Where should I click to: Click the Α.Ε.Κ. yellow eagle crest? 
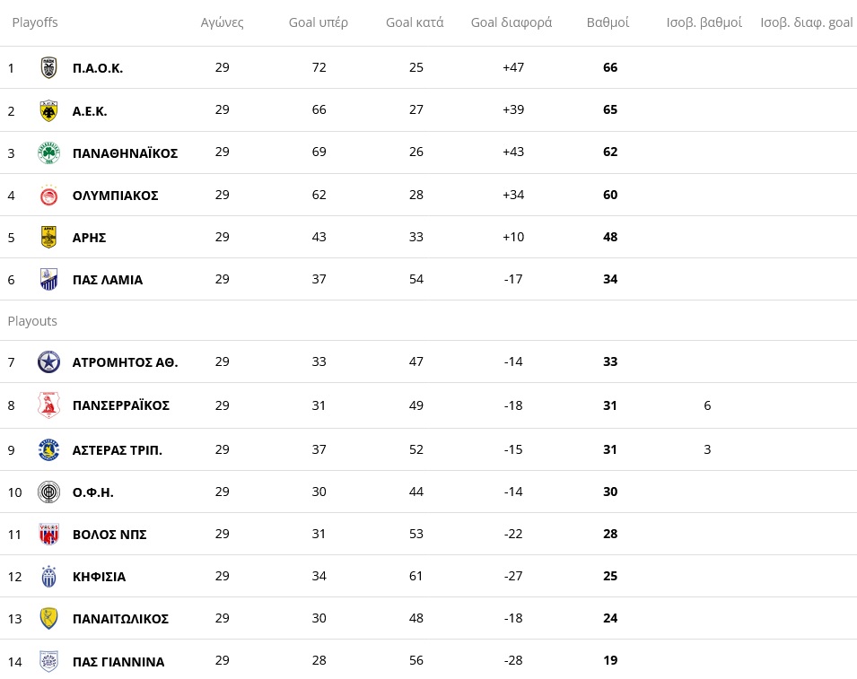click(x=48, y=111)
